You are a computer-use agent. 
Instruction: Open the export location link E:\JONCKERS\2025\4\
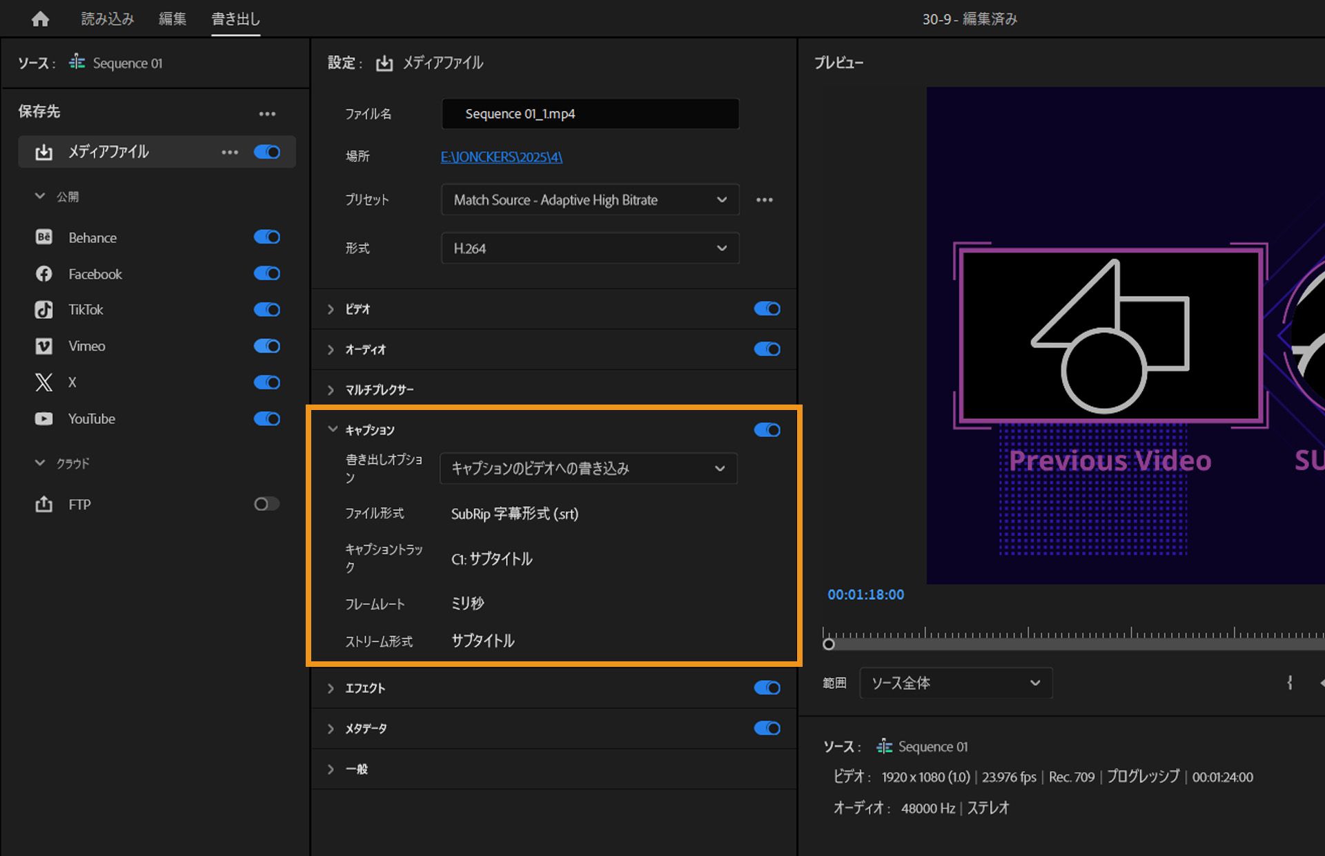pos(501,157)
